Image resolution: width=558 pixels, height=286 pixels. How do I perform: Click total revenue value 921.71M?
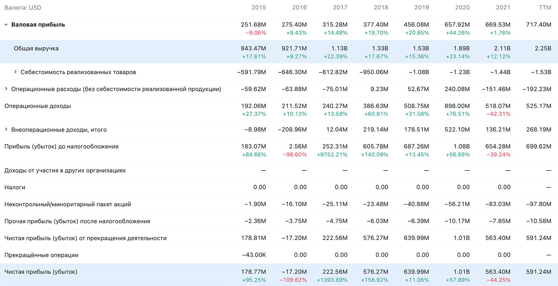(294, 48)
